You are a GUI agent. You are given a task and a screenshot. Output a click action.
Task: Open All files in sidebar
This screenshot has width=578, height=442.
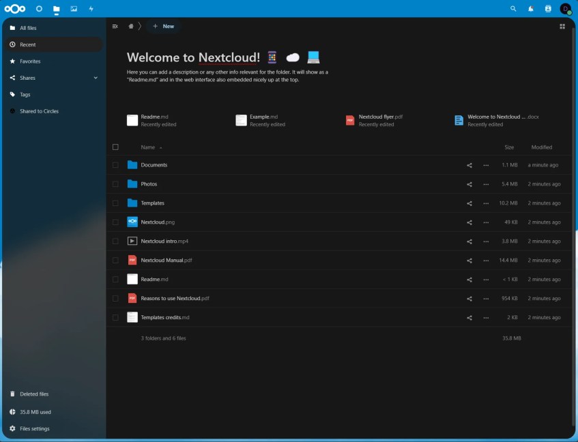(x=54, y=28)
